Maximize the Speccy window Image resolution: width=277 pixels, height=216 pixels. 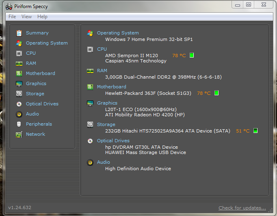249,4
